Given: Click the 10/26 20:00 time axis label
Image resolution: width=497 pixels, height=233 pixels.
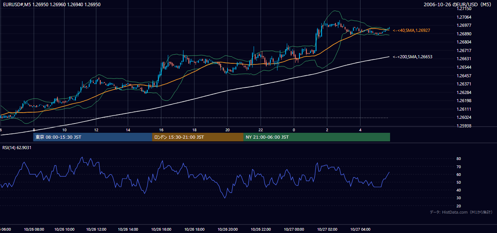Looking at the screenshot, I should click(227, 230).
